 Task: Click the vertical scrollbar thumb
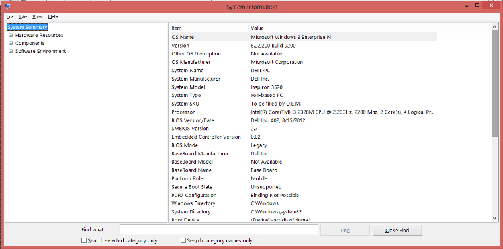(494, 83)
